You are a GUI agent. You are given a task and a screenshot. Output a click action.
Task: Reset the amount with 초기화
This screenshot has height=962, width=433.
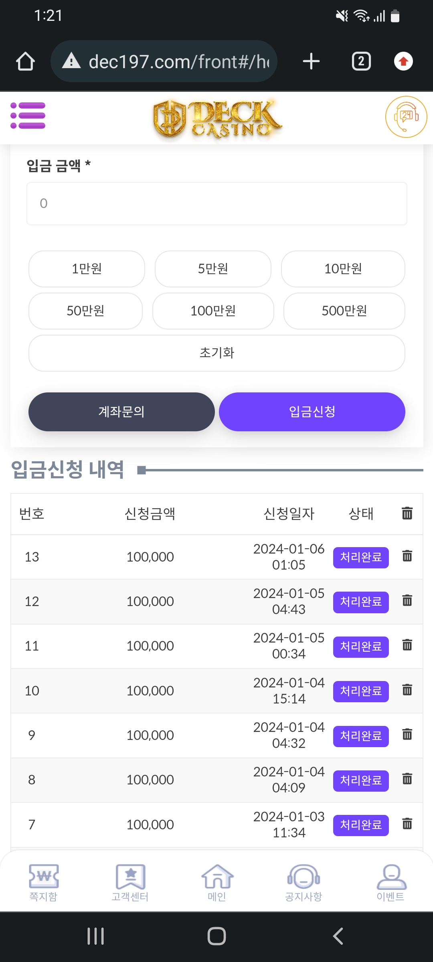pyautogui.click(x=217, y=353)
